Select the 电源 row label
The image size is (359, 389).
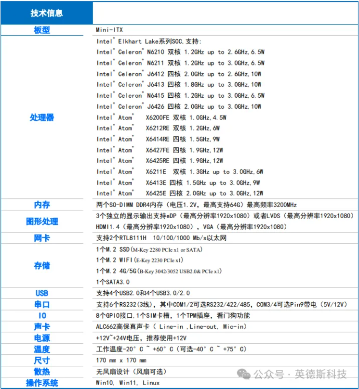click(42, 338)
